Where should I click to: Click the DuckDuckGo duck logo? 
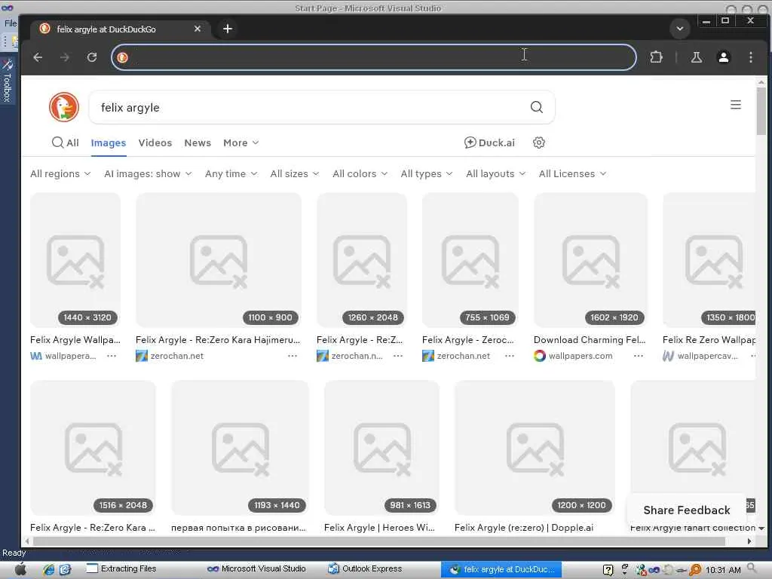point(64,107)
